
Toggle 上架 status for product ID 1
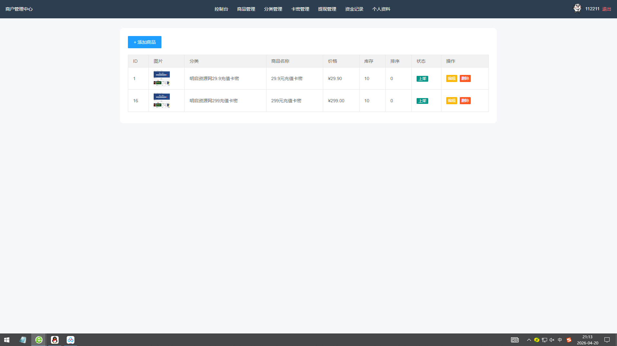422,79
